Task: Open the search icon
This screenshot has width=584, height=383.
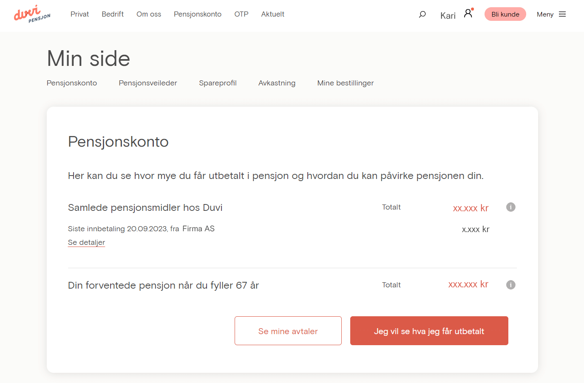Action: point(422,14)
